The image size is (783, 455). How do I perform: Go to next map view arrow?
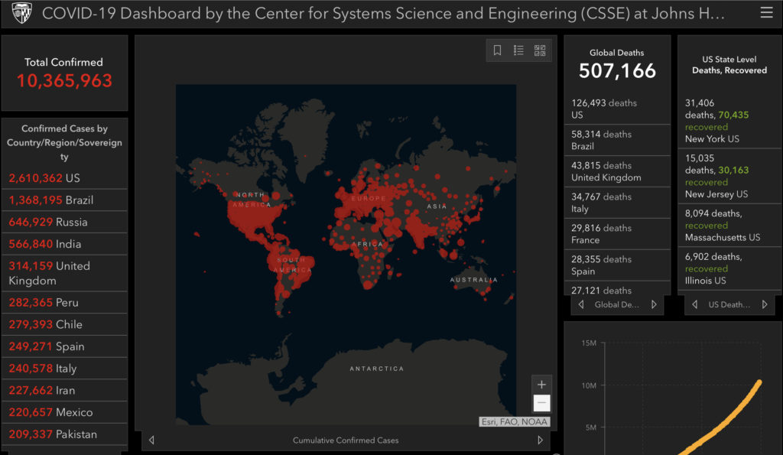coord(540,440)
